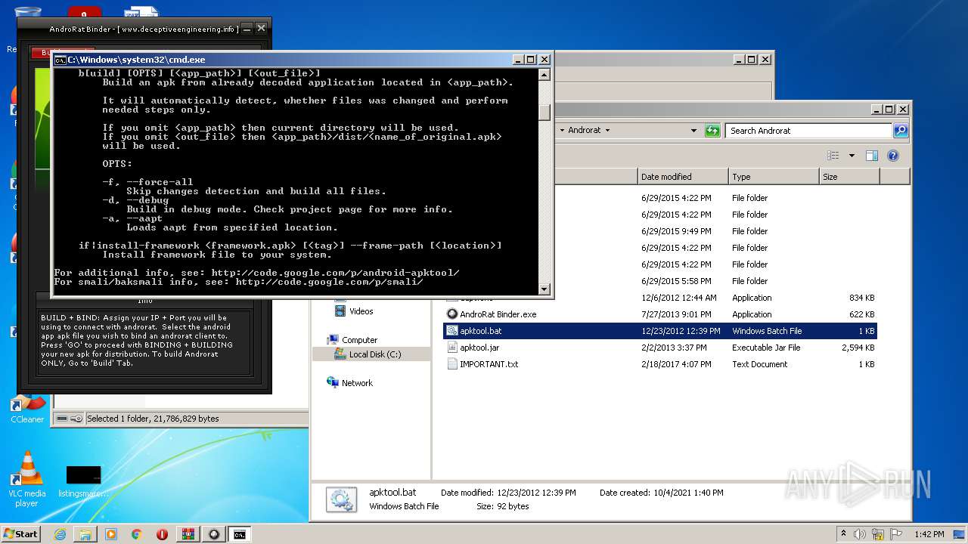968x544 pixels.
Task: Click the cmd.exe scrollbar up arrow
Action: click(544, 74)
